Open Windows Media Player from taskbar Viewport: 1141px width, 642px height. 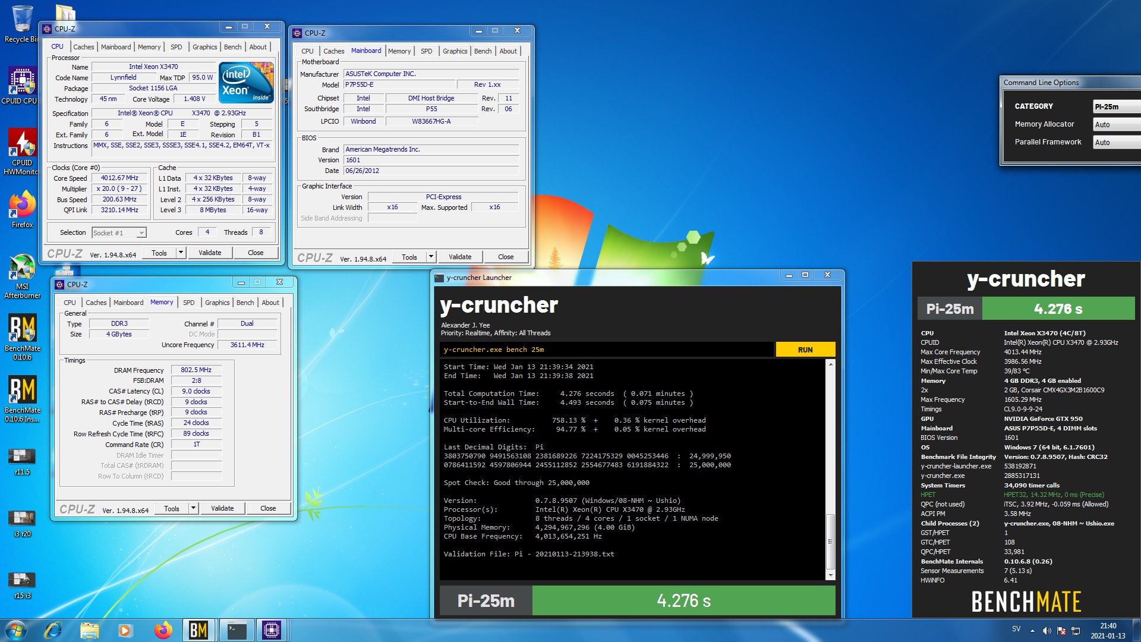tap(125, 630)
